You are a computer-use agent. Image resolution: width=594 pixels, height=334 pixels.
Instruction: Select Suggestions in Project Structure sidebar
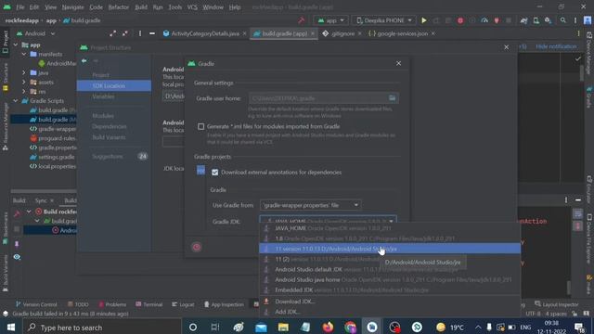108,157
